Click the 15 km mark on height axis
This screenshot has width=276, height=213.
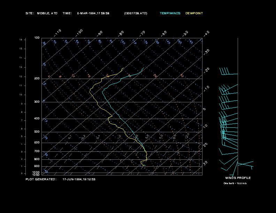[21, 49]
